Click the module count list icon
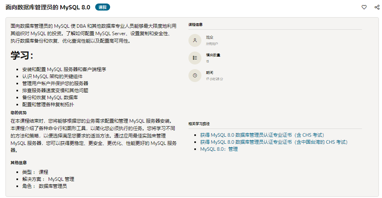Screen dimensions: 382x198 coord(195,58)
